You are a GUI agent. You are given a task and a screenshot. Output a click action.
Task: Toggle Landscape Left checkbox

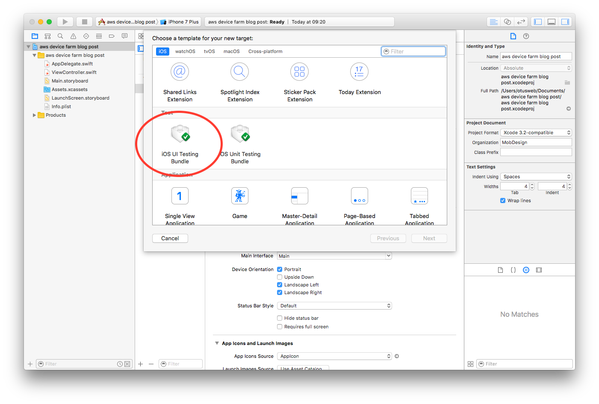280,285
